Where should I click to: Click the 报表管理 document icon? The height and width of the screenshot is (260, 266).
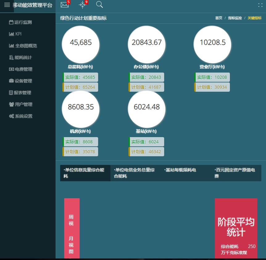(11, 93)
